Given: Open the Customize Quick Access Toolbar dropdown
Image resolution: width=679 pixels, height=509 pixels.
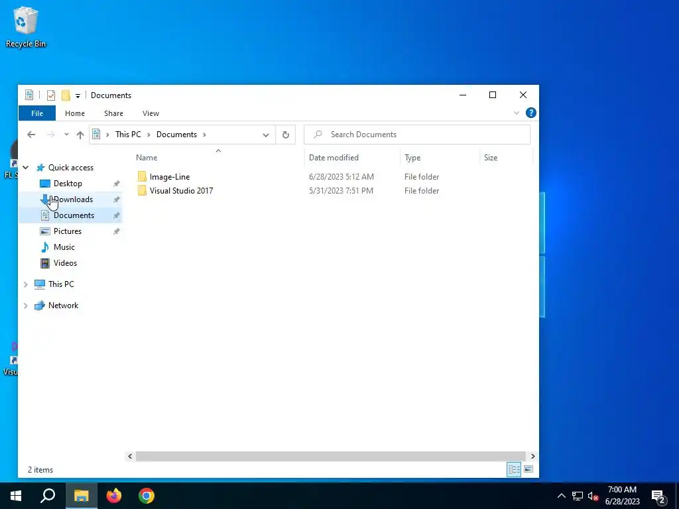Looking at the screenshot, I should click(78, 95).
